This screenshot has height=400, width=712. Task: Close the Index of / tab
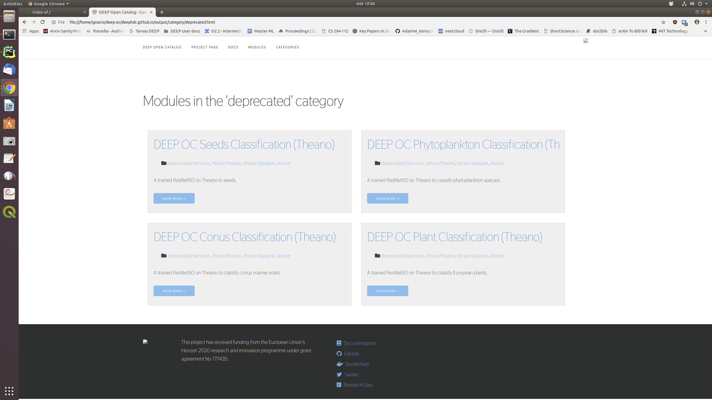[85, 12]
